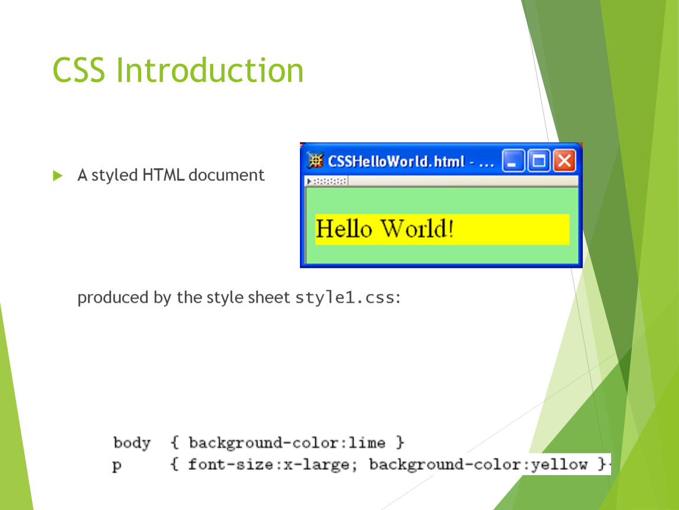Click the 'CSS Introduction' slide title
679x510 pixels.
coord(178,70)
